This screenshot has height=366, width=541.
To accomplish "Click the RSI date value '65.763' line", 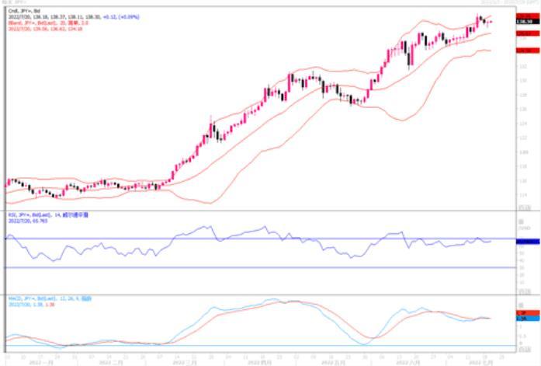I will coord(28,221).
